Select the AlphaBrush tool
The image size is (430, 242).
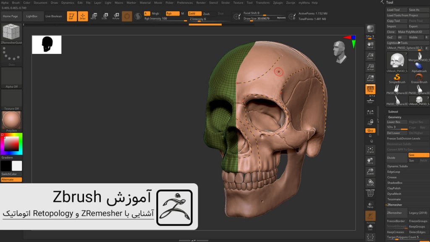(419, 68)
